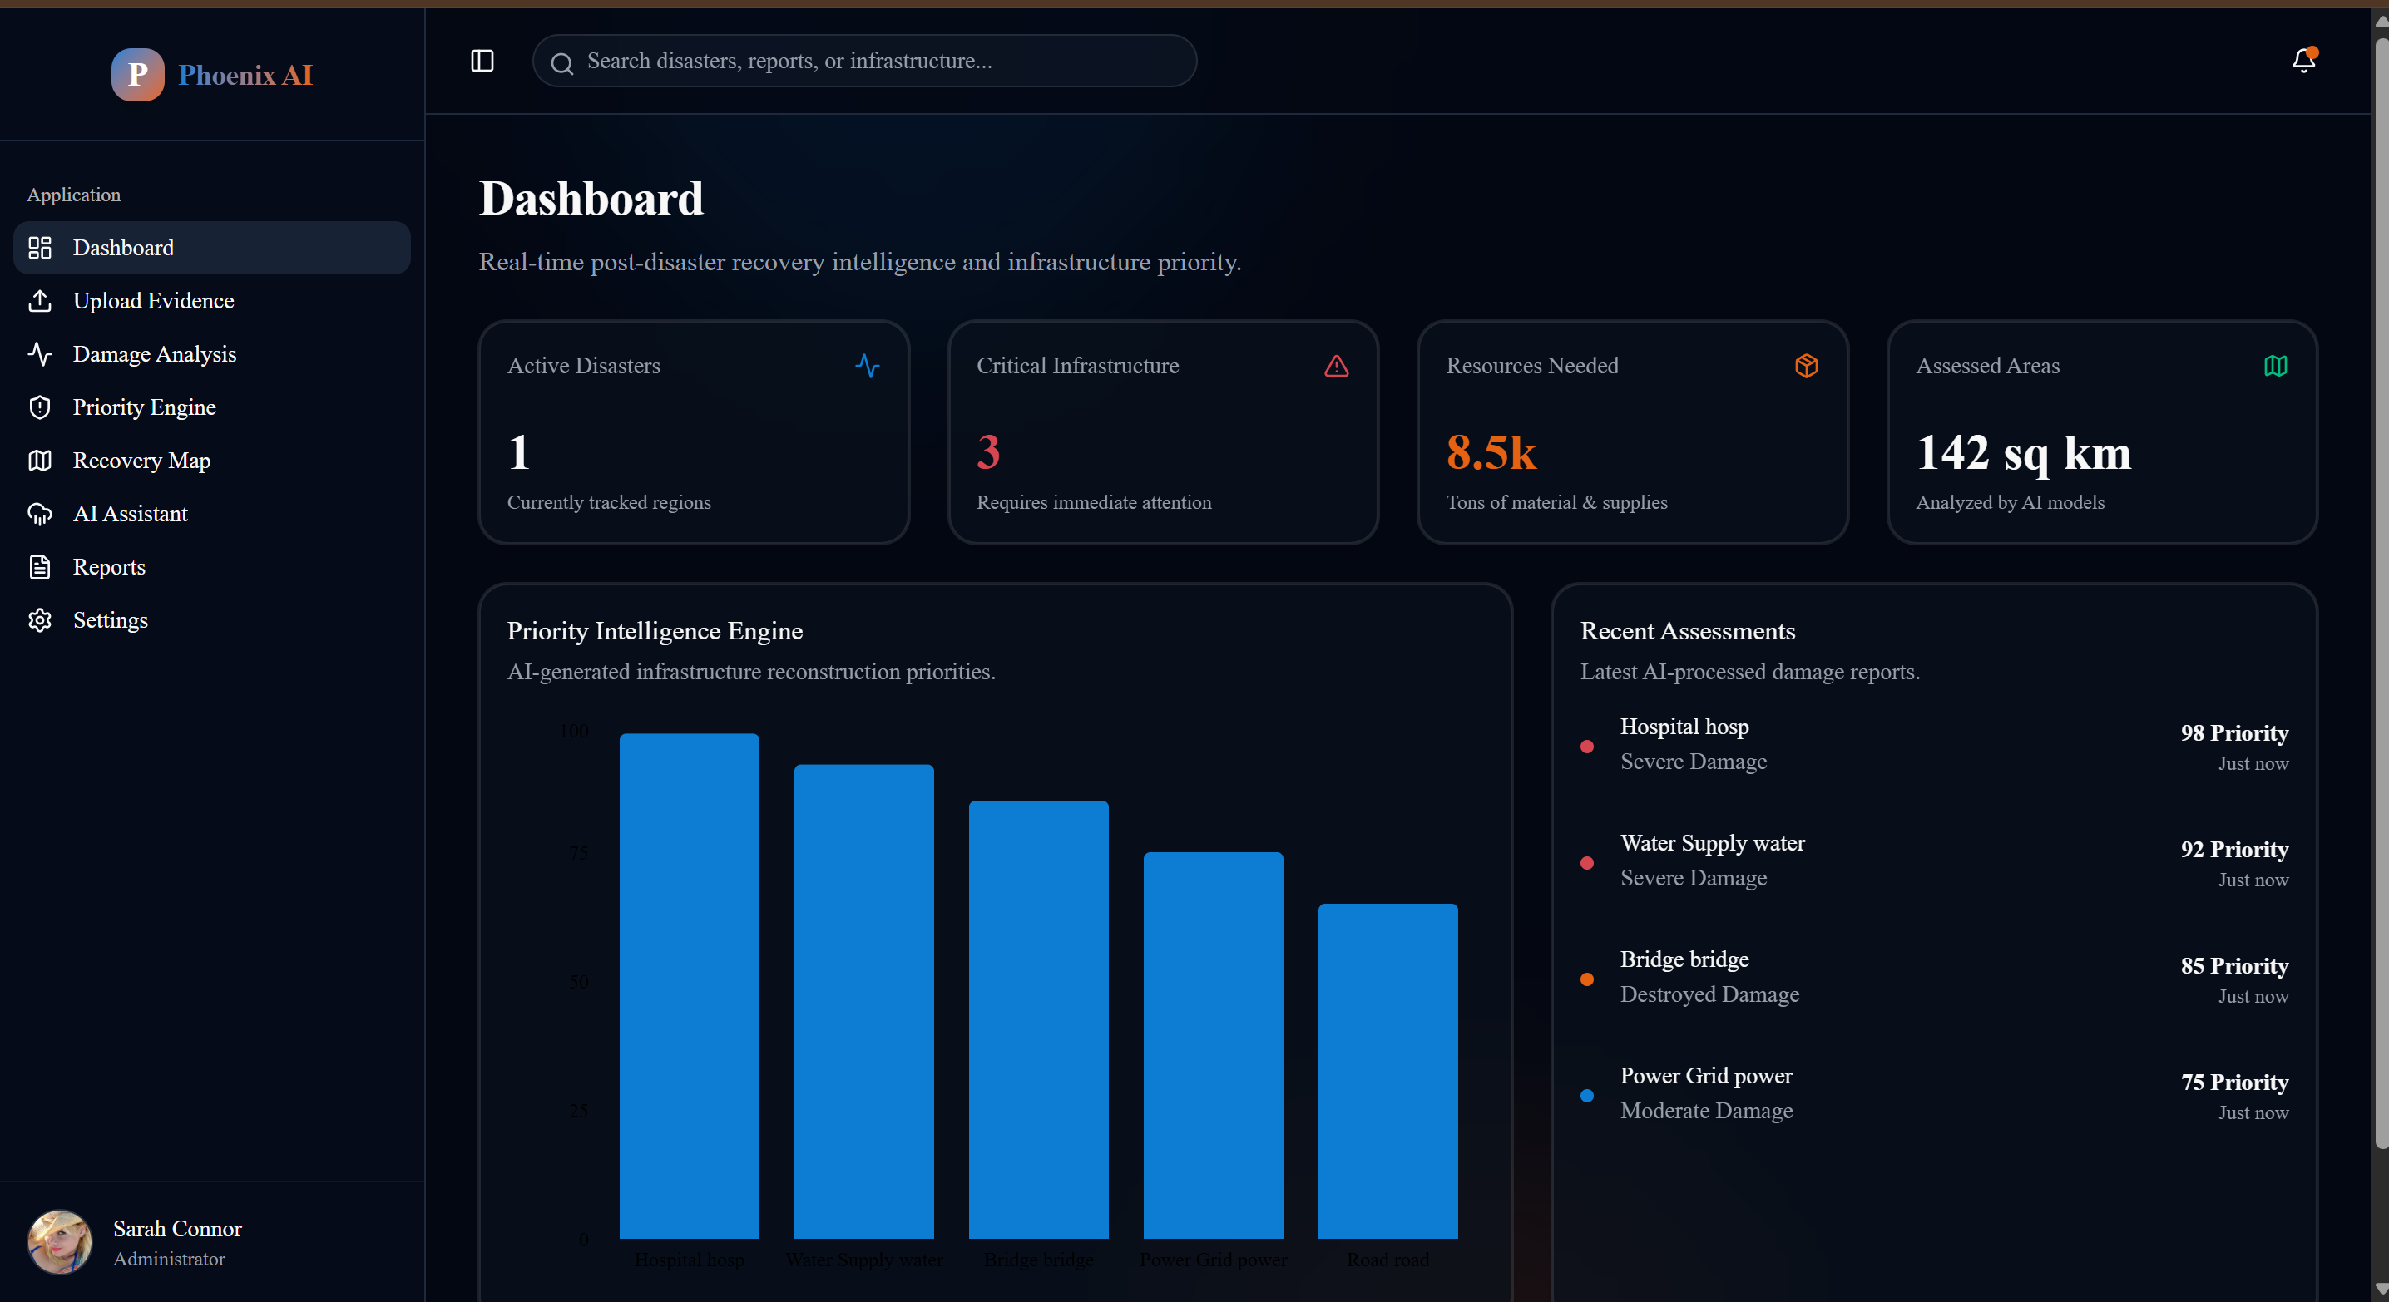Screen dimensions: 2389x1302
Task: Click the Phoenix AI logo icon
Action: [137, 75]
